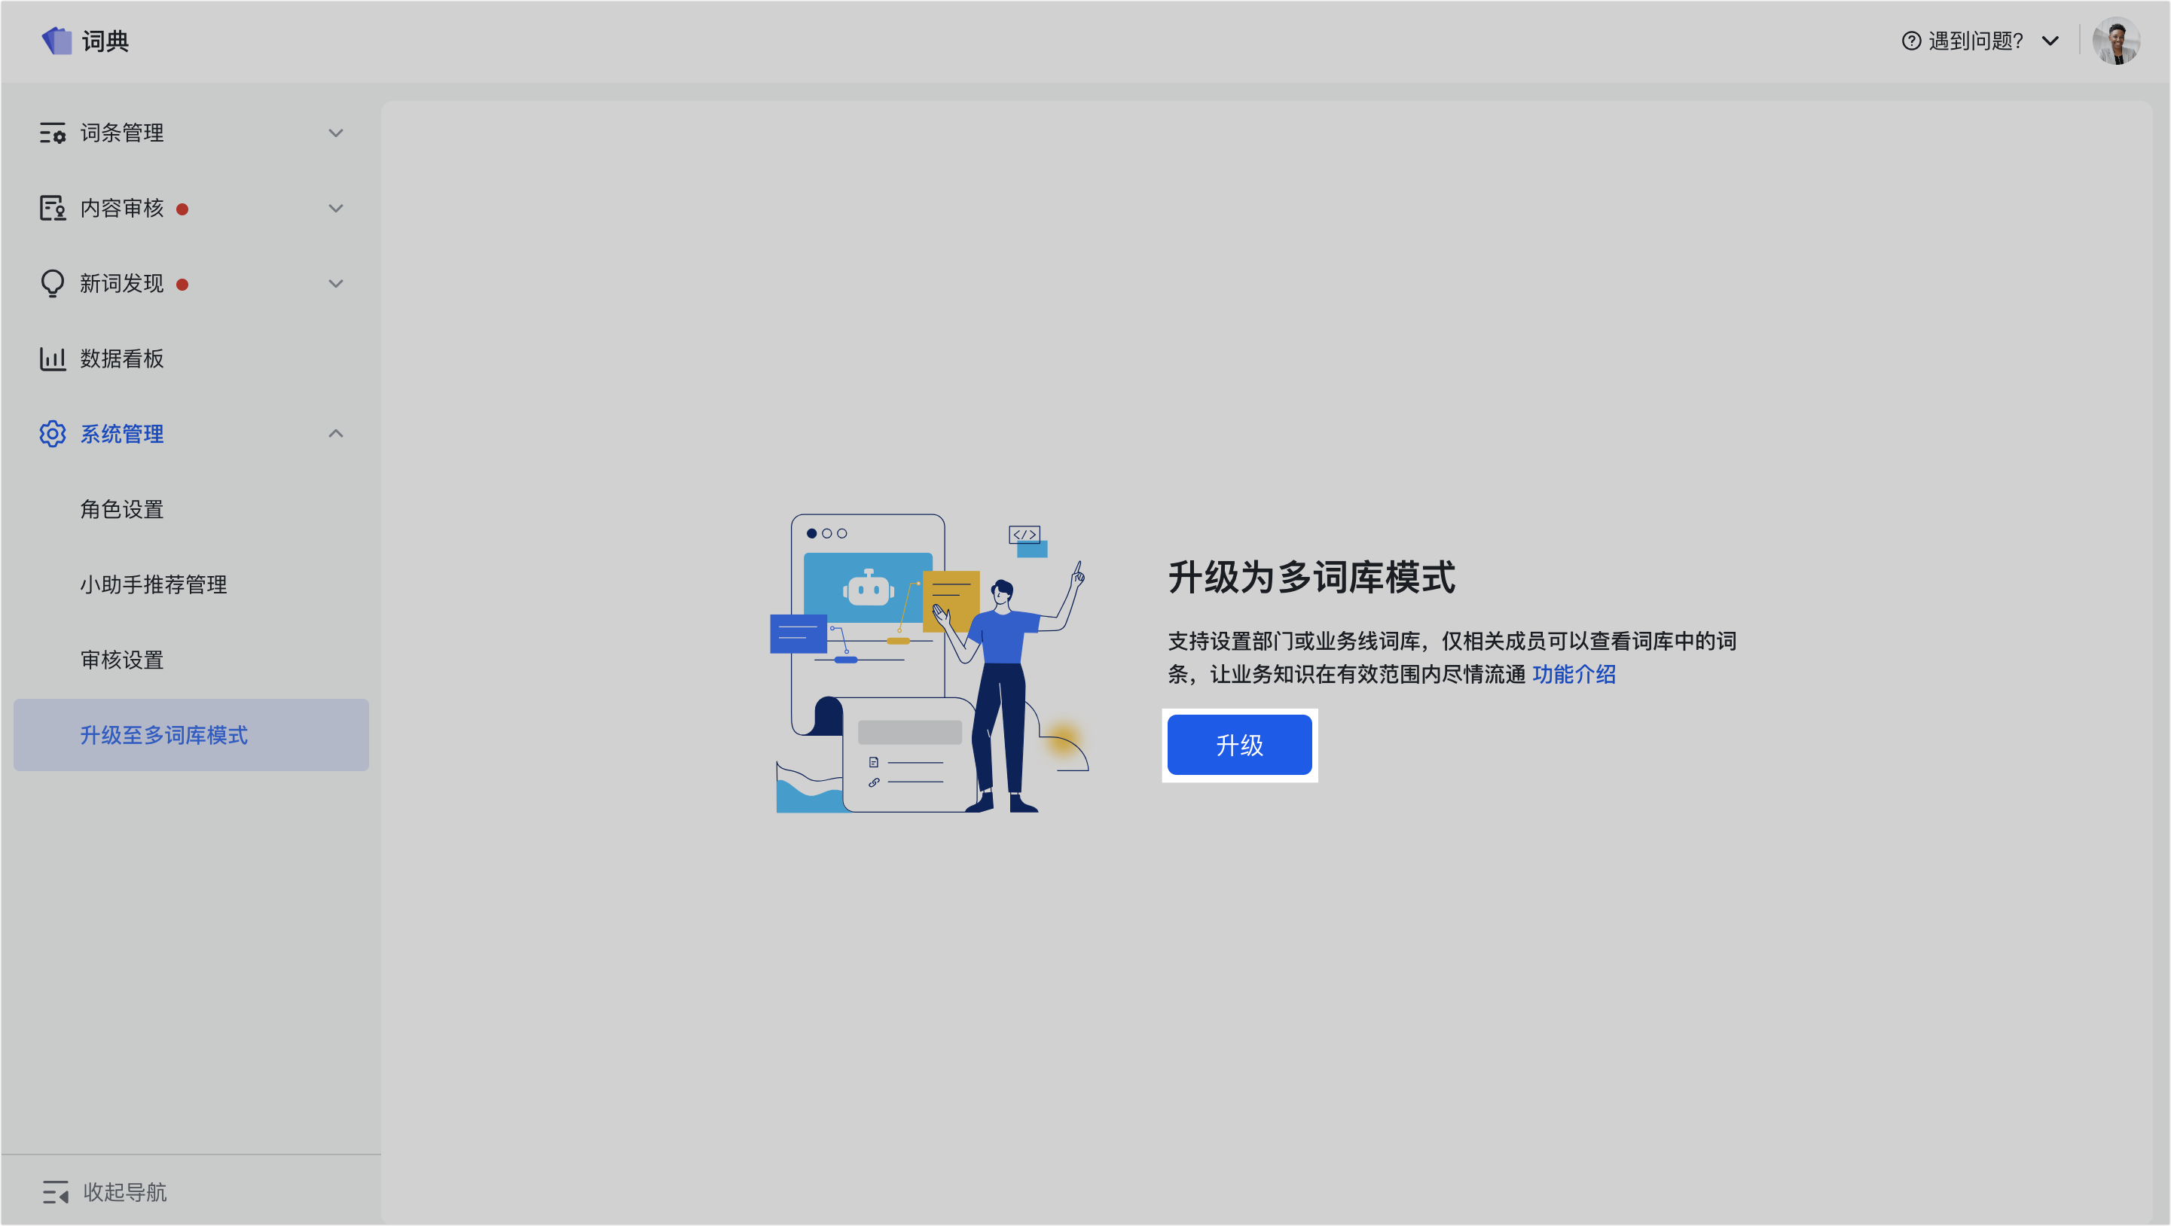This screenshot has width=2171, height=1226.
Task: Click the red dot beside 新词发现
Action: [182, 285]
